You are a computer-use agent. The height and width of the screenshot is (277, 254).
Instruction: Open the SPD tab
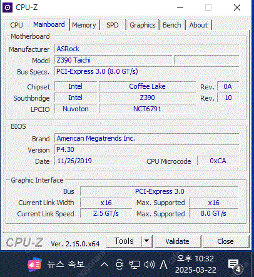point(113,25)
